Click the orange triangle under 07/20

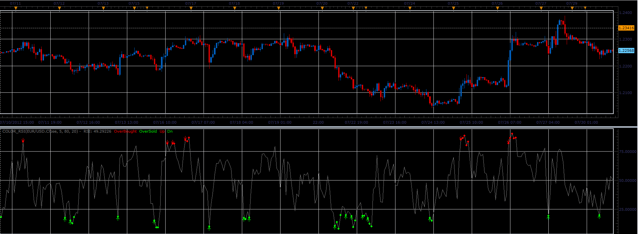pos(322,8)
